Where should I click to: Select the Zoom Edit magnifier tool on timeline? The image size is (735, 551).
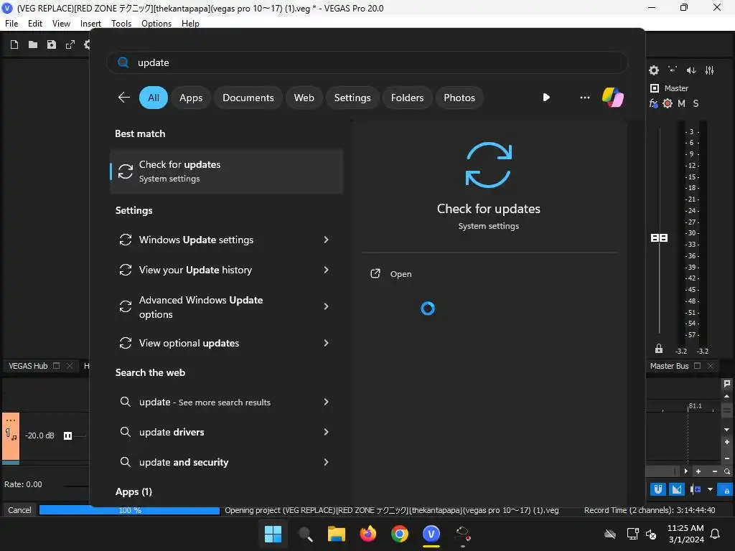point(727,471)
